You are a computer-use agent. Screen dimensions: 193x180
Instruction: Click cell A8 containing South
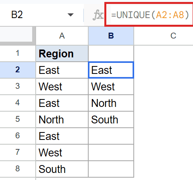(x=62, y=169)
